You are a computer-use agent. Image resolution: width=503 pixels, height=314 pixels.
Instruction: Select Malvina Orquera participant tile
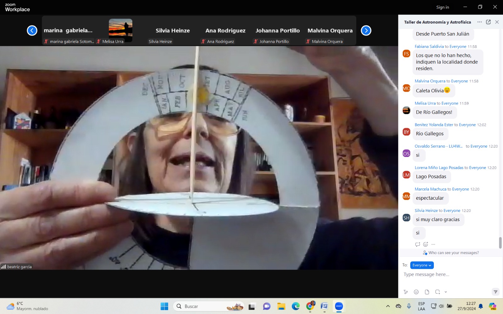click(x=330, y=31)
